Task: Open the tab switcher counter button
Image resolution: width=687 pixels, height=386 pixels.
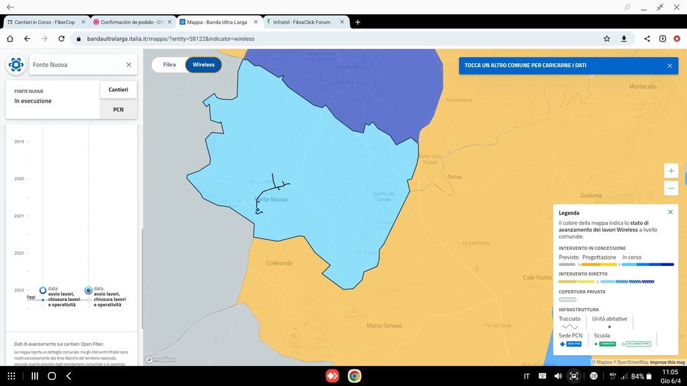Action: click(x=662, y=39)
